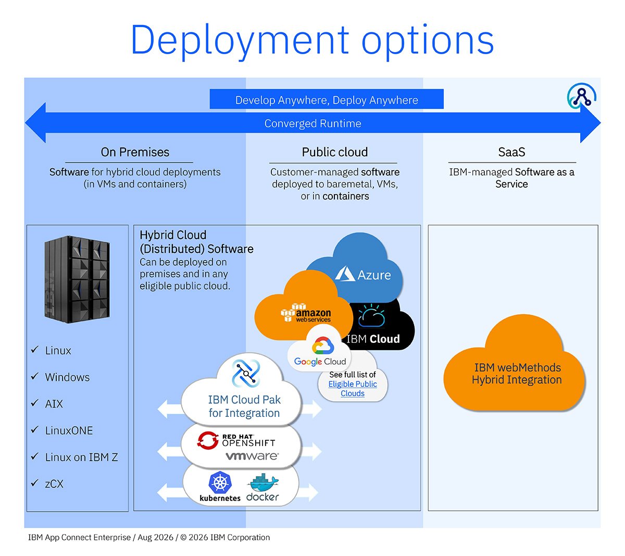The width and height of the screenshot is (625, 556).
Task: Click the IBM Z mainframe server image
Action: pos(77,279)
